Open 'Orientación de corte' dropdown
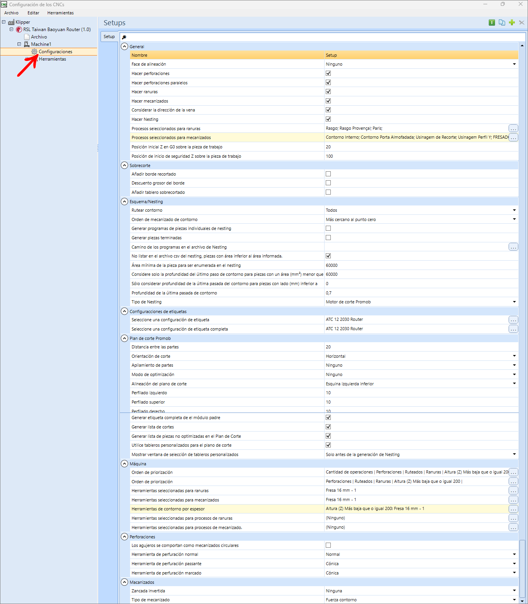Screen dimensions: 528x604 tap(514, 356)
